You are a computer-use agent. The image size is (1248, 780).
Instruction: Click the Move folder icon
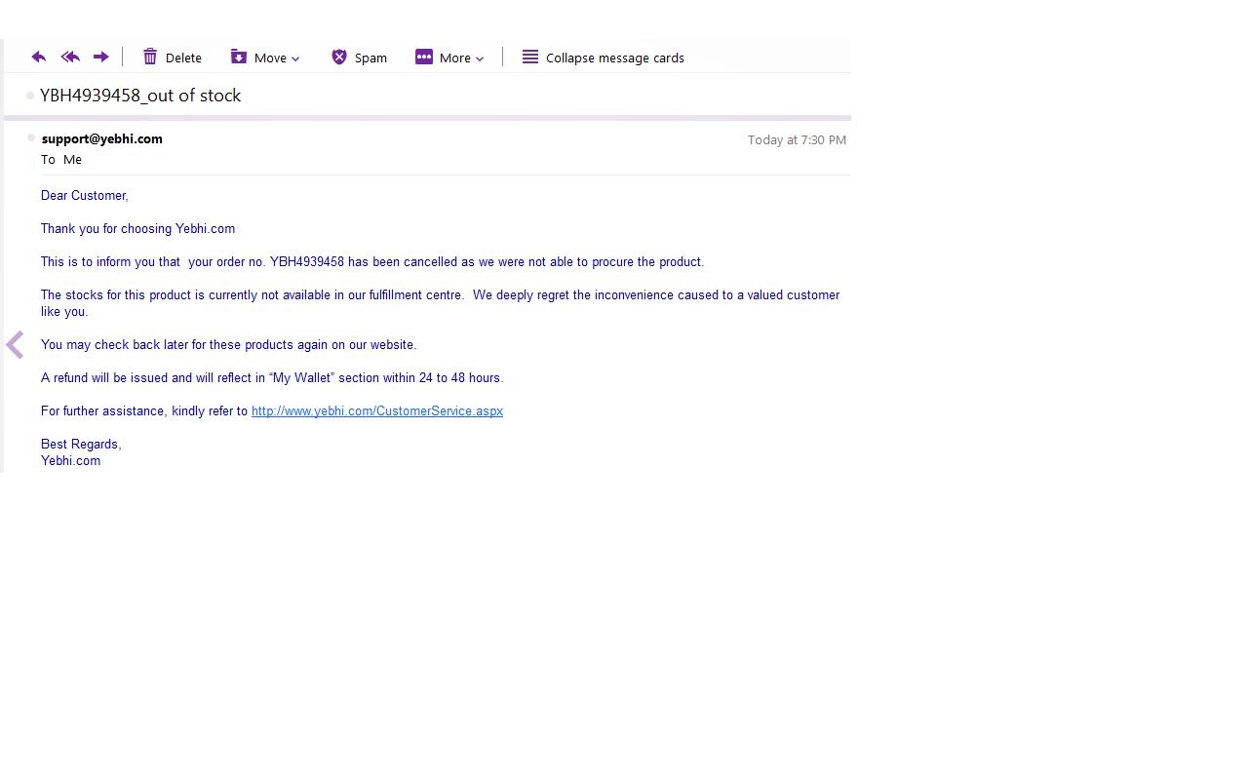pyautogui.click(x=239, y=58)
